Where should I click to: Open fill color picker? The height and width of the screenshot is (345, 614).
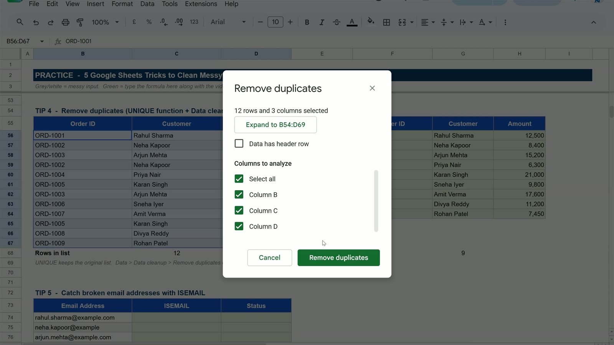pos(371,21)
